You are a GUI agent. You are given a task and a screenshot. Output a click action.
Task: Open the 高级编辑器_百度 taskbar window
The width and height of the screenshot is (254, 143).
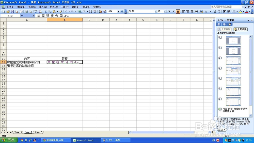coord(56,140)
